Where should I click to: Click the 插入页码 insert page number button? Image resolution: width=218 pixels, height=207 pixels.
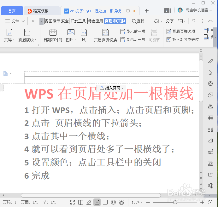point(111,88)
